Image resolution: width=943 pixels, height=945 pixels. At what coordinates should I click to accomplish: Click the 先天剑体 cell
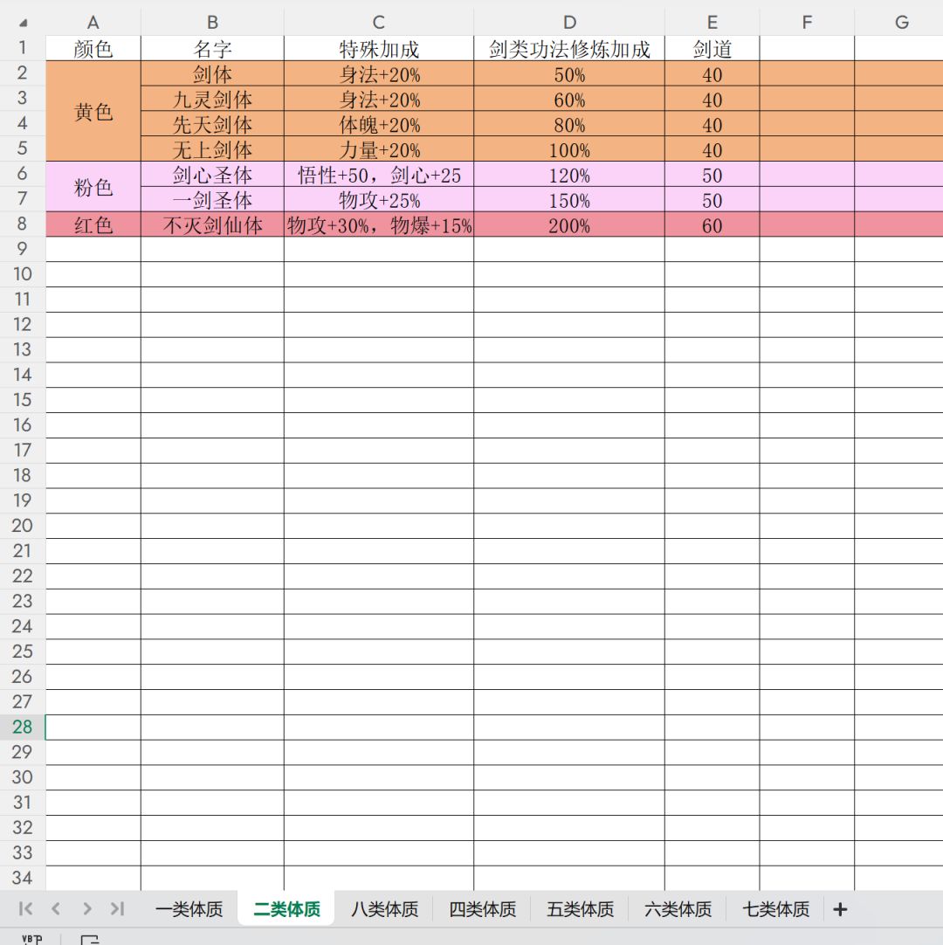(x=212, y=124)
